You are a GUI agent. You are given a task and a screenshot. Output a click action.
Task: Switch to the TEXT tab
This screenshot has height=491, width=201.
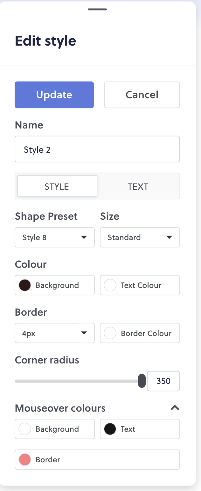tap(138, 186)
